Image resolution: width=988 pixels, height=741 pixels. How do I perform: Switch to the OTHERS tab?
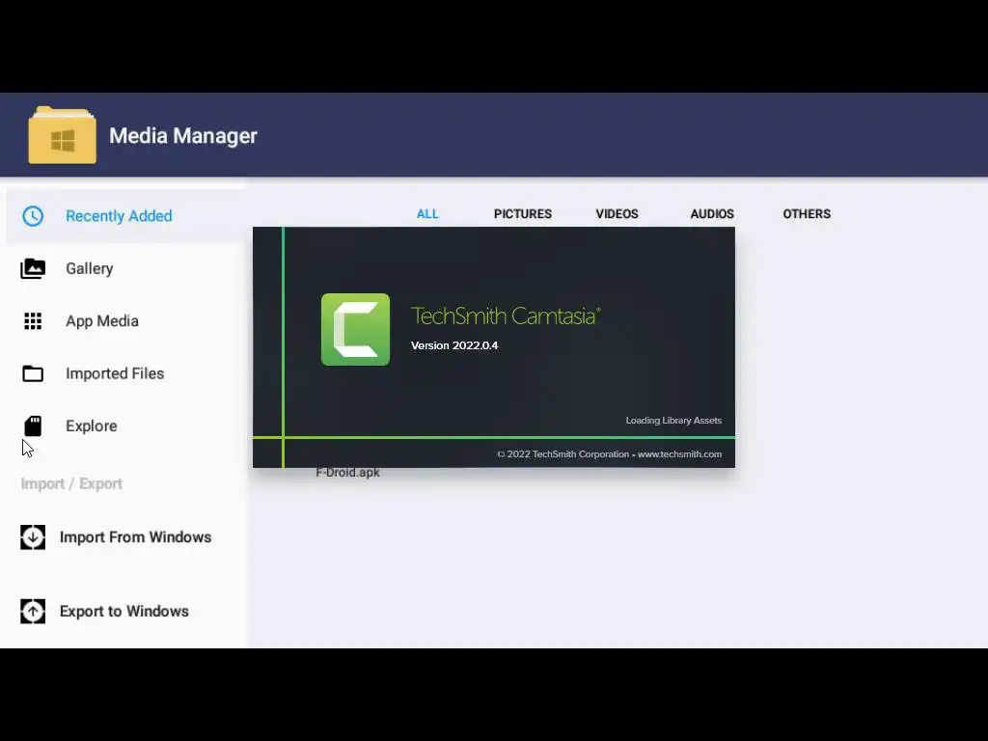pos(807,213)
